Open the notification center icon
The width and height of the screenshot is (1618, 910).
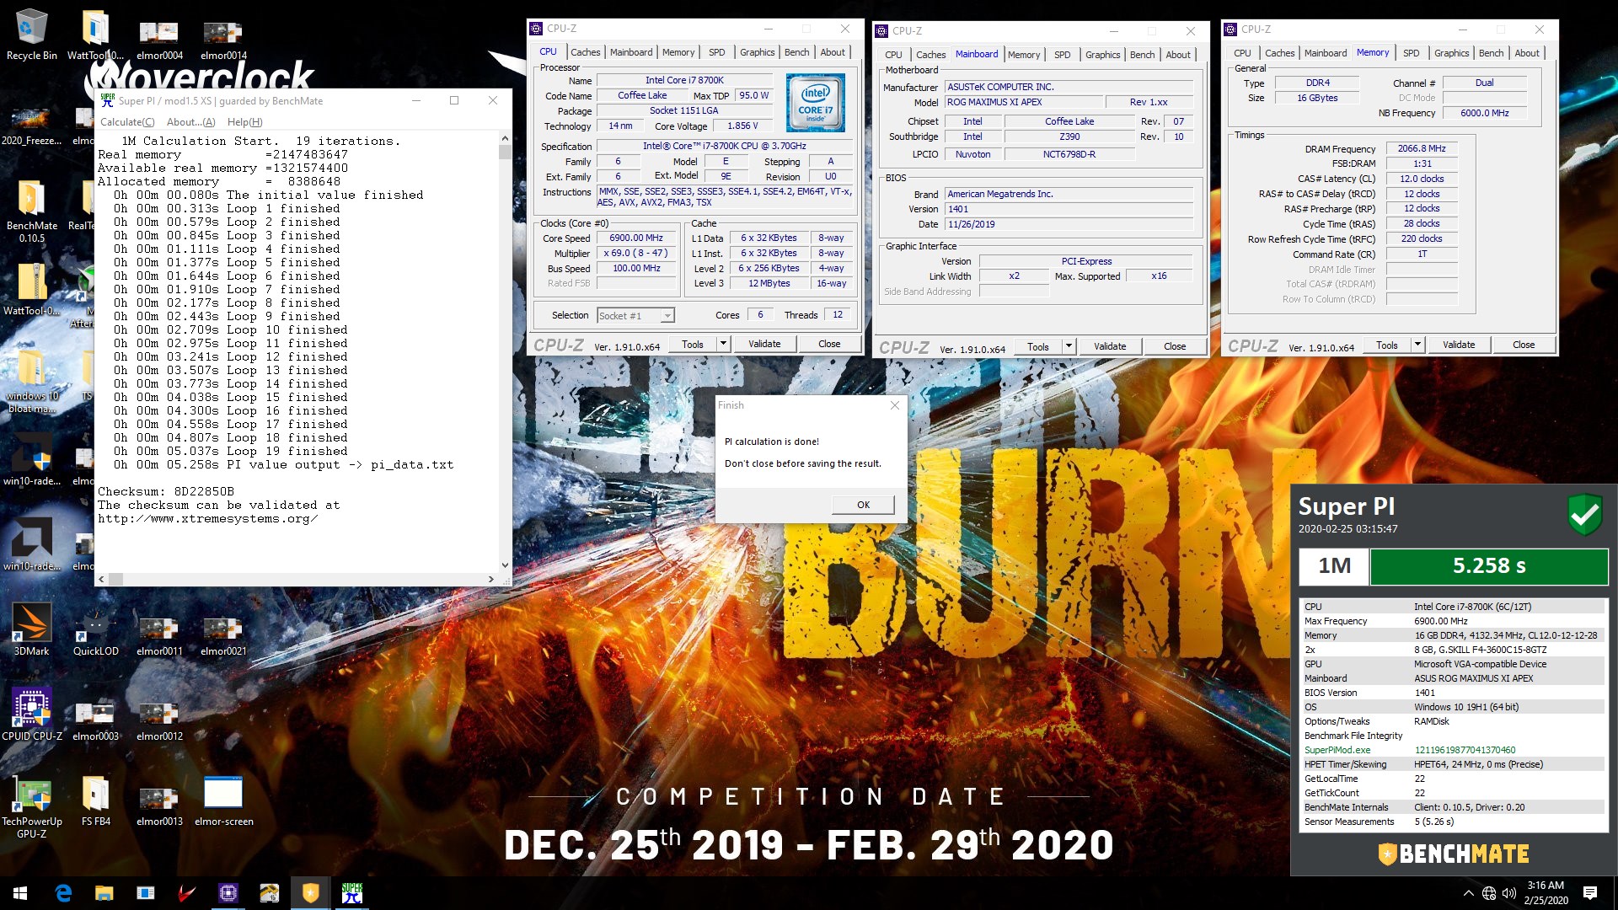tap(1590, 893)
